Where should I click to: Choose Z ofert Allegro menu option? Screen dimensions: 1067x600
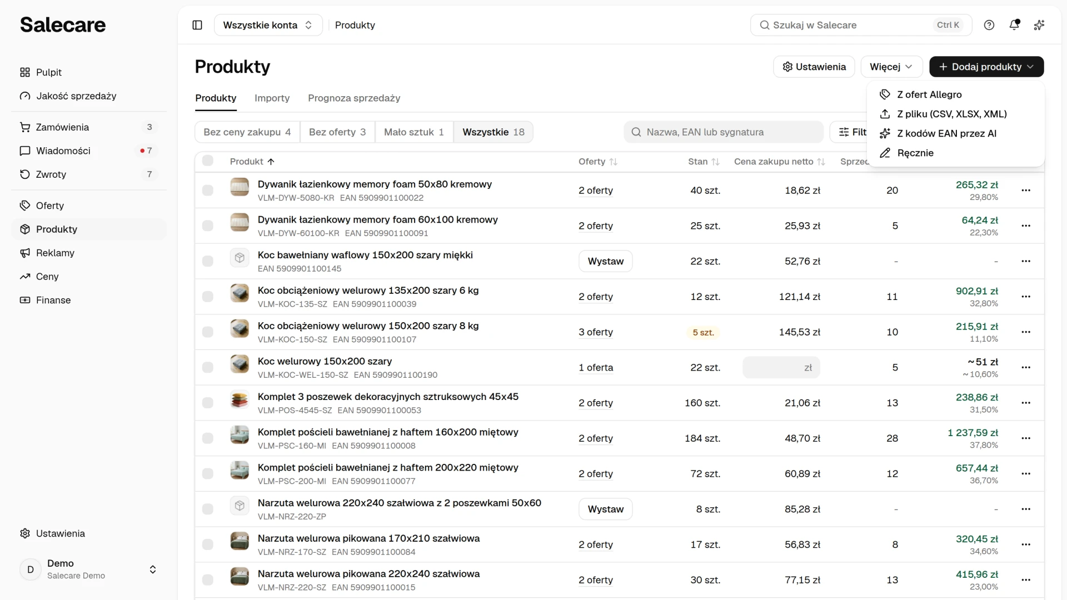pyautogui.click(x=955, y=94)
